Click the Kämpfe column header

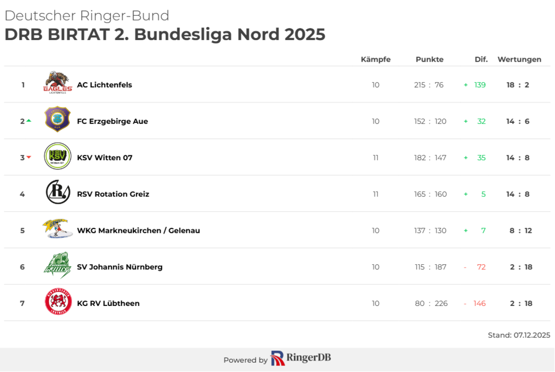coord(376,60)
